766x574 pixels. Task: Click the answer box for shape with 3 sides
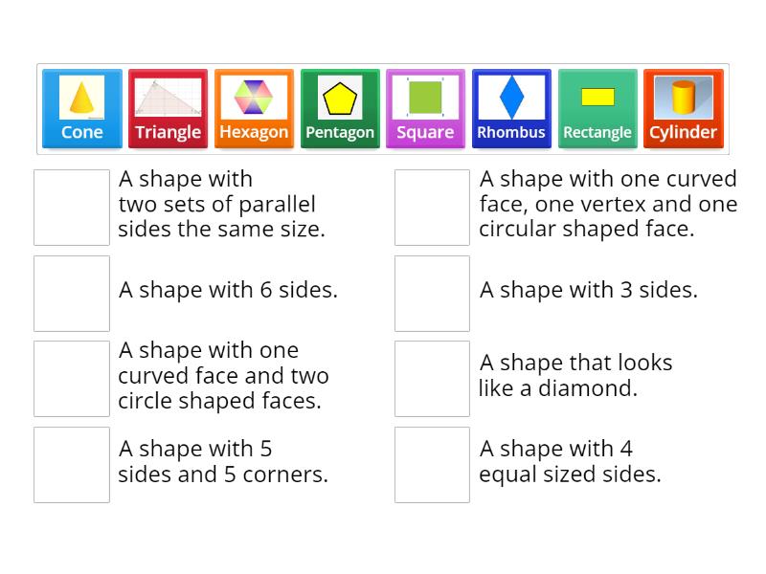click(x=432, y=292)
